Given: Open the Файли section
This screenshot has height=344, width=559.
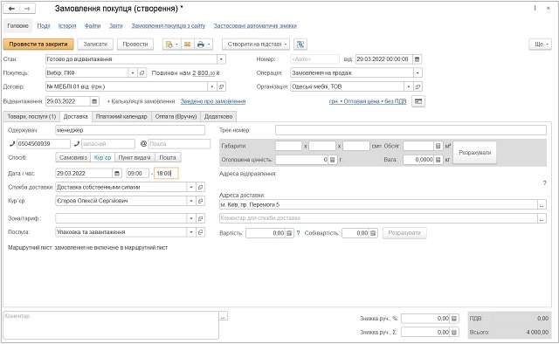Looking at the screenshot, I should click(93, 26).
